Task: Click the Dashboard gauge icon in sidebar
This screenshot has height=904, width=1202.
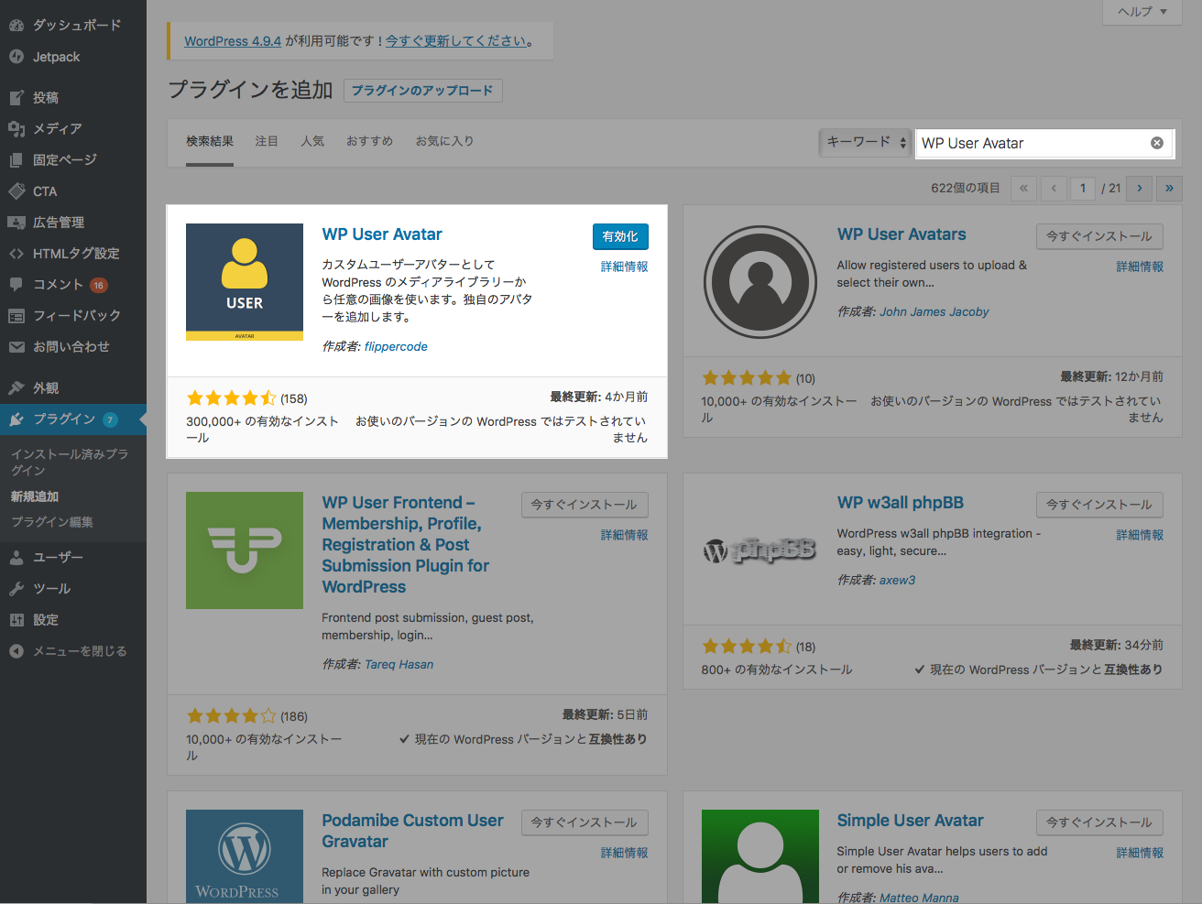Action: [16, 26]
